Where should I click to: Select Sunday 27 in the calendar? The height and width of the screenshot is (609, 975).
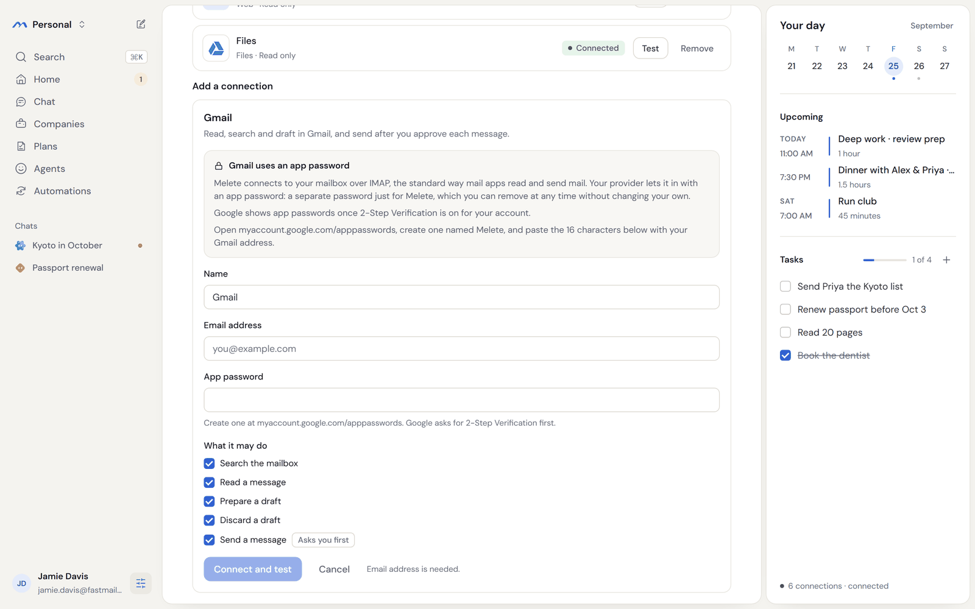(945, 66)
